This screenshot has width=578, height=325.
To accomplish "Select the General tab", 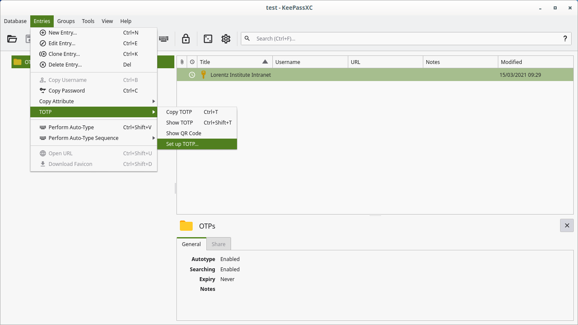I will (191, 244).
